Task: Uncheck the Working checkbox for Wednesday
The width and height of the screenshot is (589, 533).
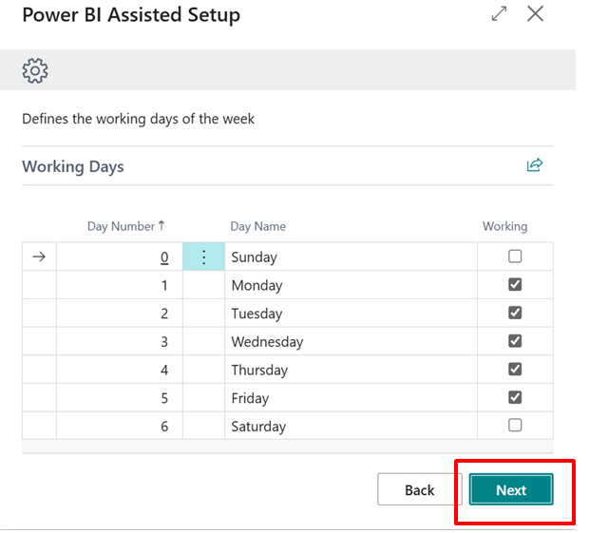Action: click(x=515, y=341)
